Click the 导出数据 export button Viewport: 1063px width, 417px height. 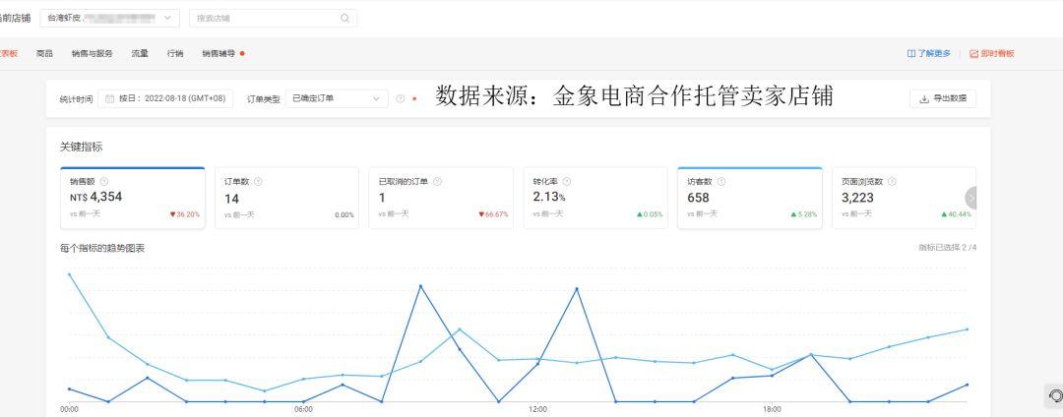[943, 98]
